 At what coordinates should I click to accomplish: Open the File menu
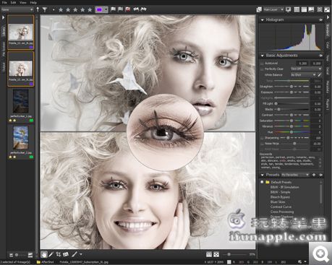pos(4,3)
